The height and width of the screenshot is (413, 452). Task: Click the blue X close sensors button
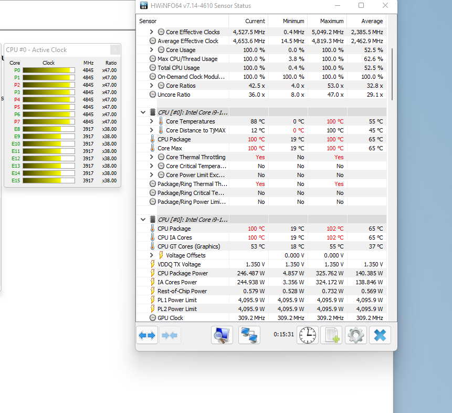380,335
